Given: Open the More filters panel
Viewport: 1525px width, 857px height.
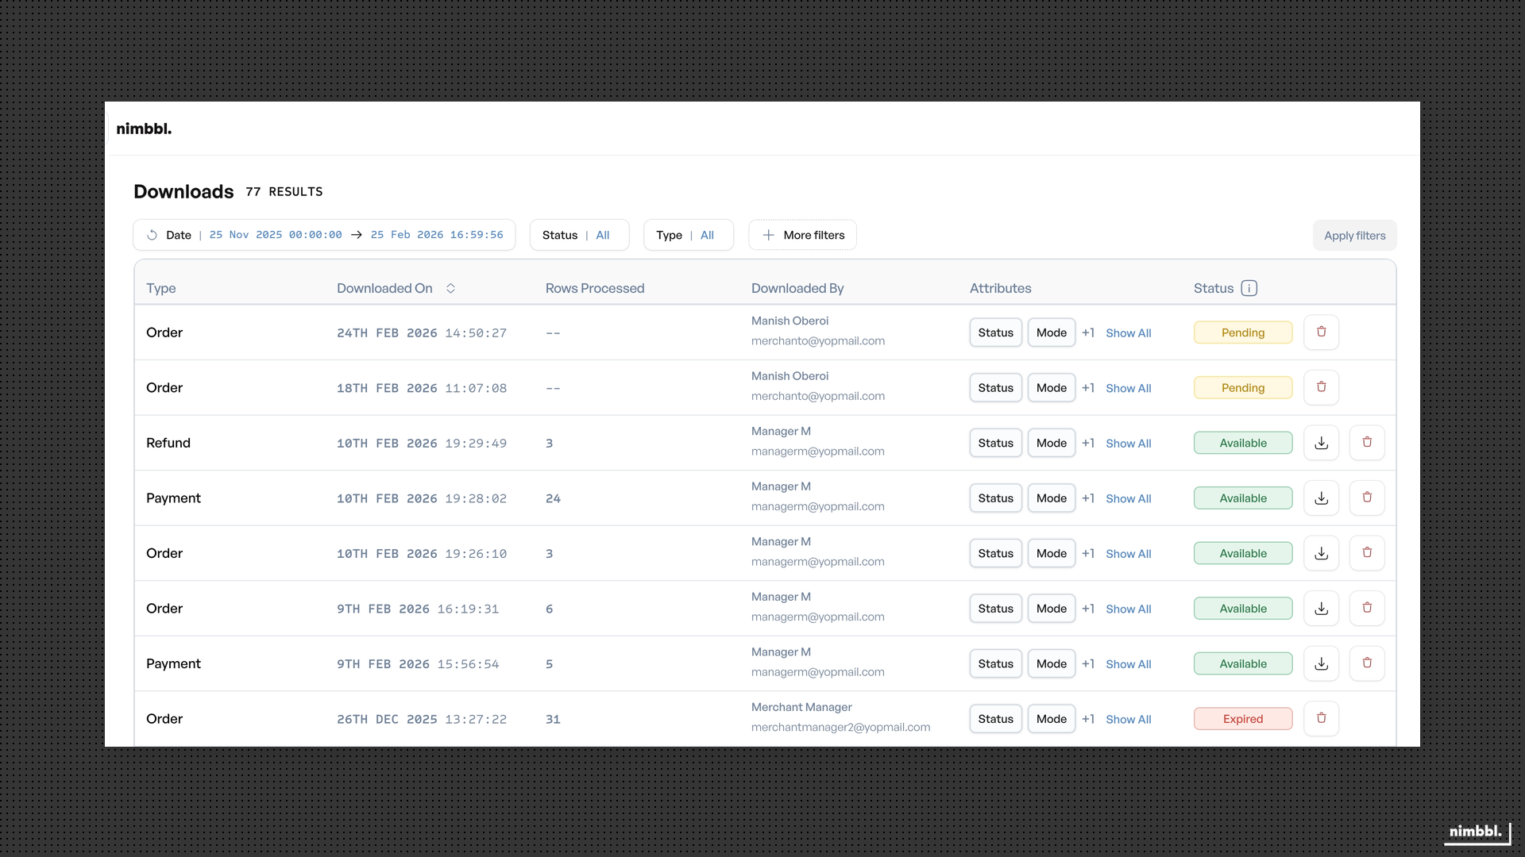Looking at the screenshot, I should click(x=802, y=235).
